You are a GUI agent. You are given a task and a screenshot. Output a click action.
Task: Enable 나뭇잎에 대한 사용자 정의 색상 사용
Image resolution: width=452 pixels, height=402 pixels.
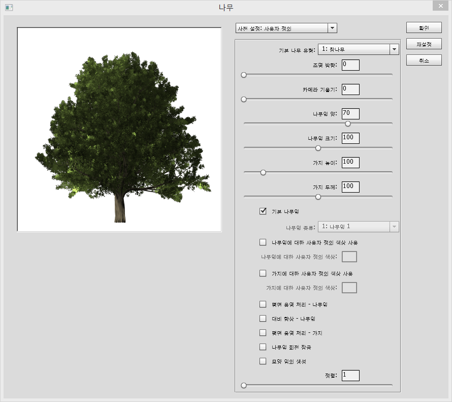[x=263, y=242]
